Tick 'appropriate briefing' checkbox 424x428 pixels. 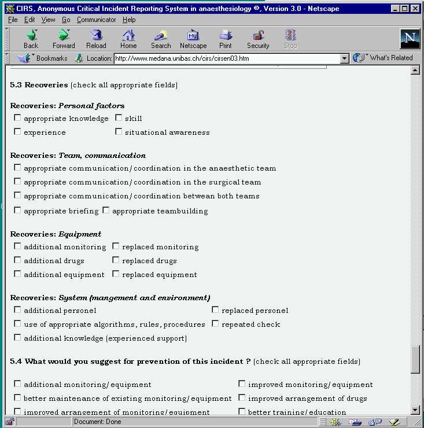click(x=17, y=210)
